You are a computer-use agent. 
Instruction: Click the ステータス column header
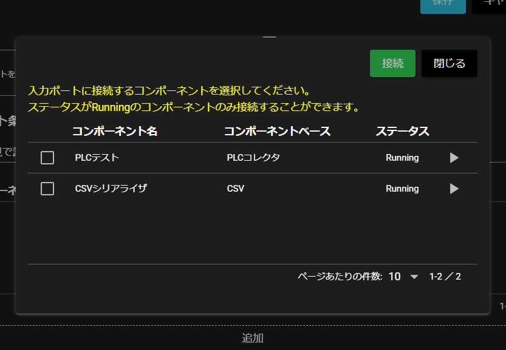[402, 131]
